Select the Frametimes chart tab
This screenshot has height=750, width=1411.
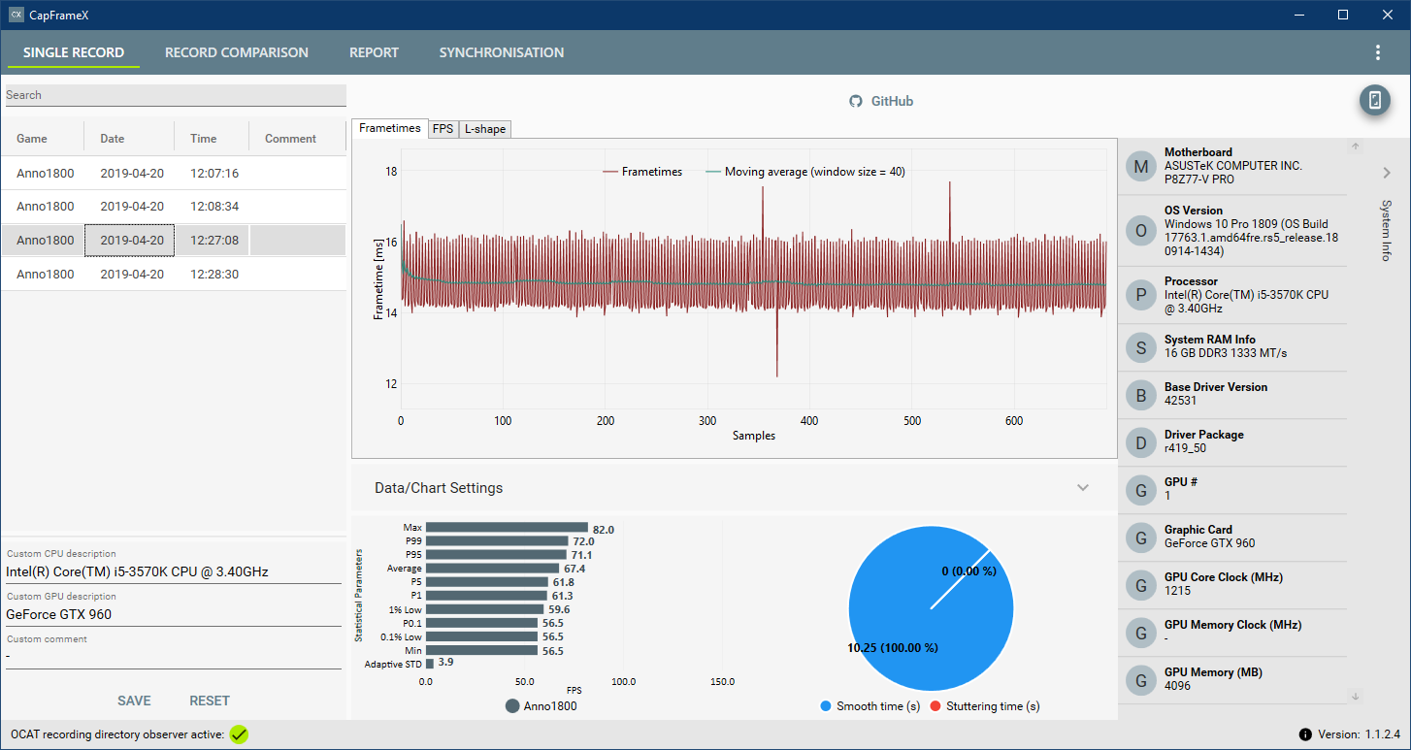390,128
